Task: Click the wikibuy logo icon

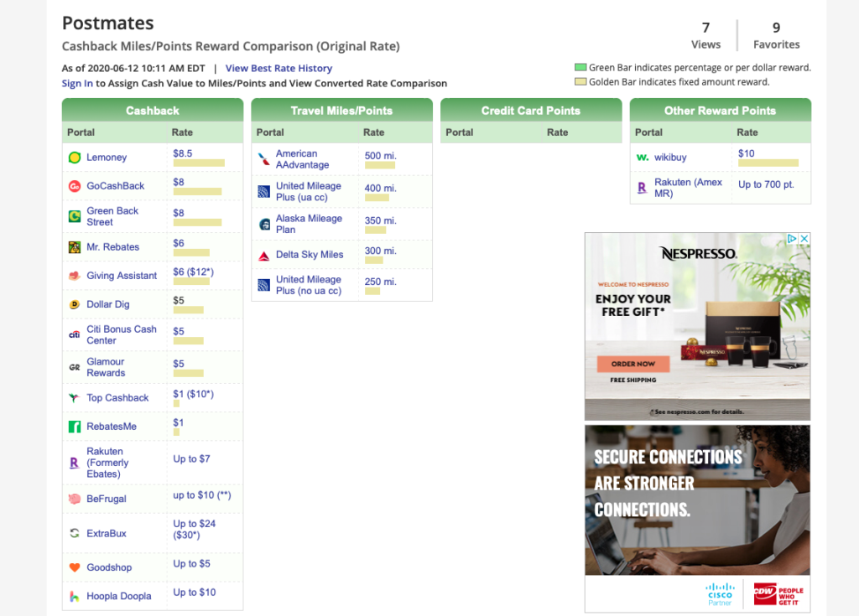Action: tap(642, 158)
